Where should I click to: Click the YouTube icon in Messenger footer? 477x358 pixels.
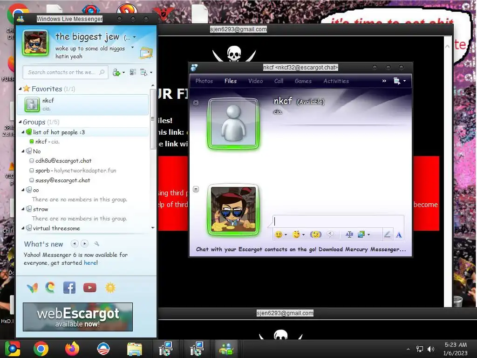tap(90, 288)
